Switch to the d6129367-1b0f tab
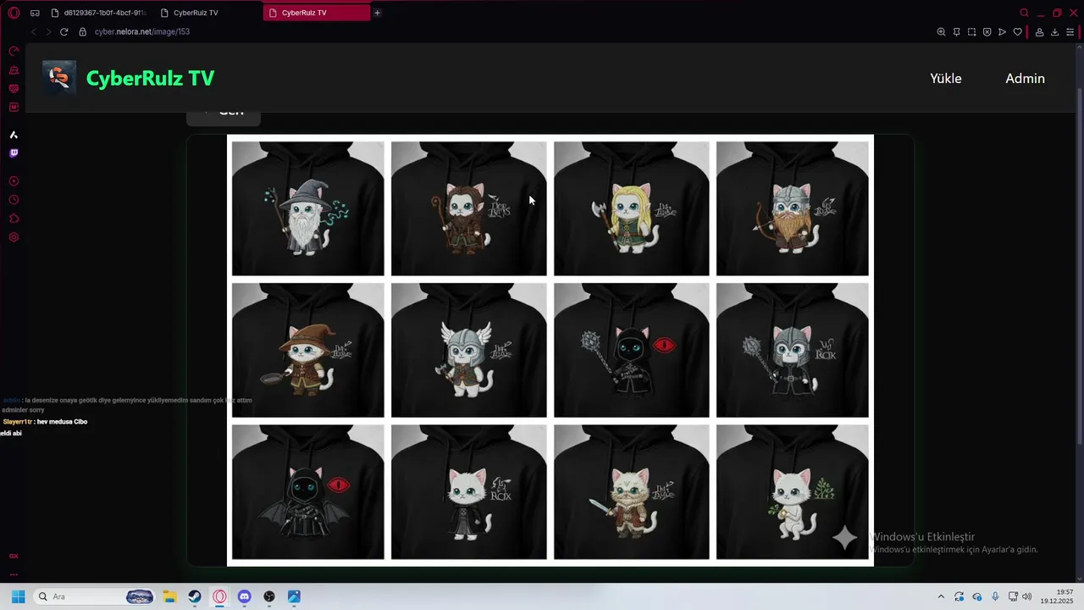The image size is (1084, 610). pos(98,13)
